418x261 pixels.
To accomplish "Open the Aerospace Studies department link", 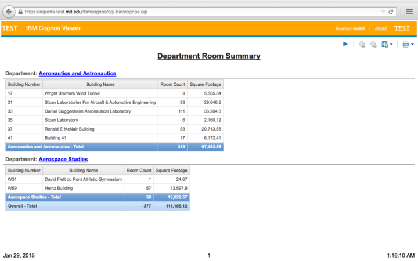I will [x=63, y=159].
